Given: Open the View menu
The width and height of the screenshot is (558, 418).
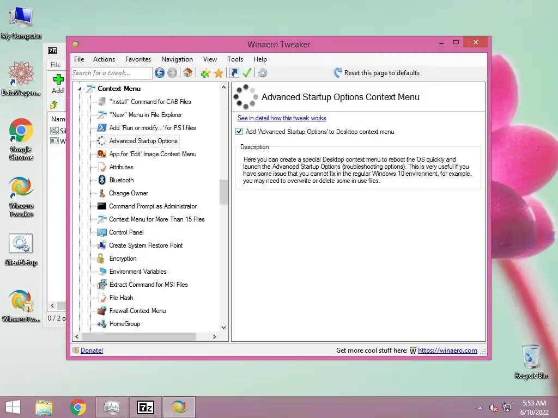Looking at the screenshot, I should pos(210,59).
